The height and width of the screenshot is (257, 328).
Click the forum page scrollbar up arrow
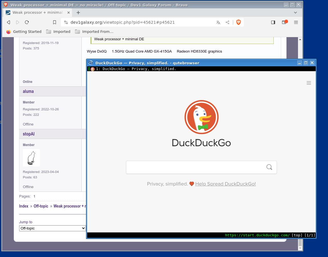tap(300, 39)
